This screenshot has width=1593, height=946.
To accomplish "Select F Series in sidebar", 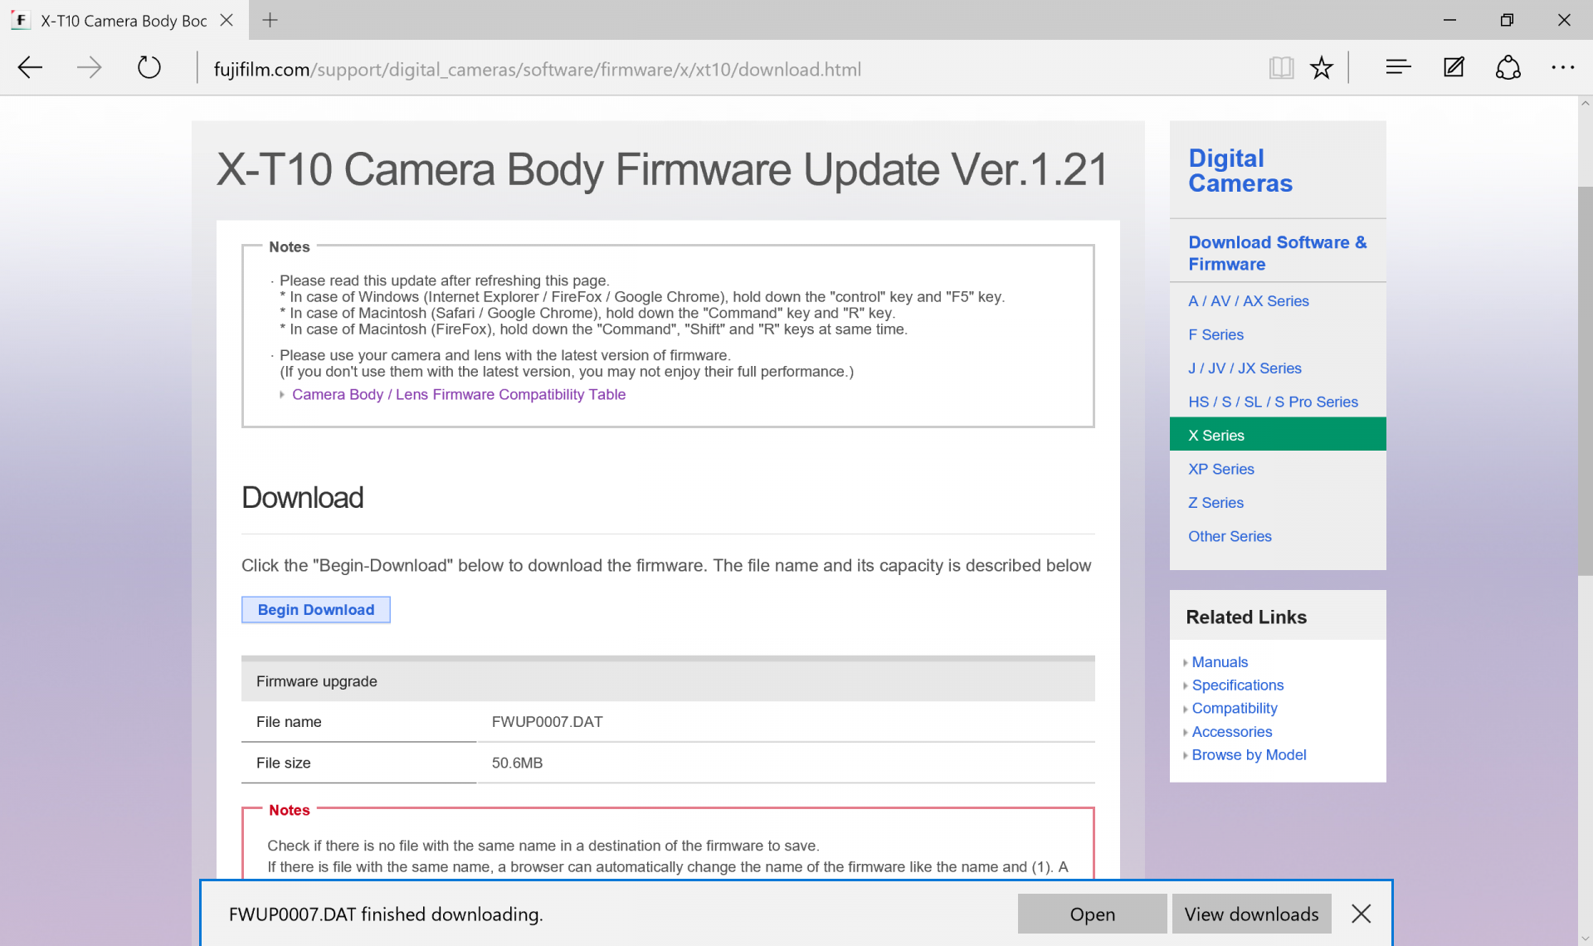I will tap(1215, 334).
